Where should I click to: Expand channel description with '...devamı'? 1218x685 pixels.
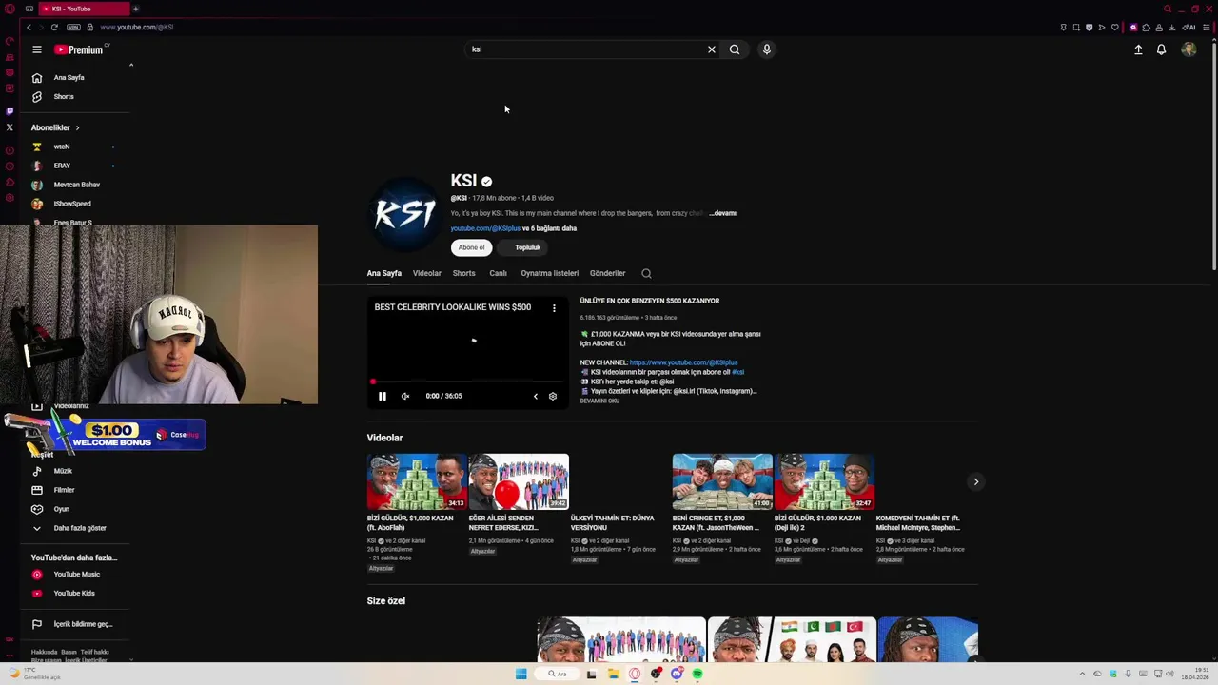(723, 213)
